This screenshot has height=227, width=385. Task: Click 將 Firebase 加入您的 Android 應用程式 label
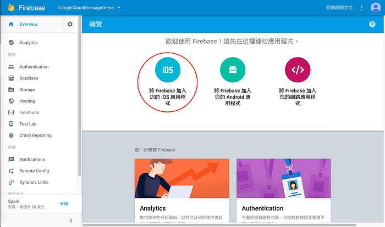point(233,97)
